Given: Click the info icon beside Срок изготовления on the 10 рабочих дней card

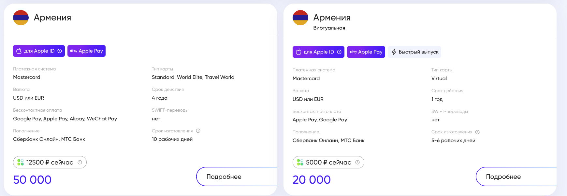Looking at the screenshot, I should coord(198,131).
